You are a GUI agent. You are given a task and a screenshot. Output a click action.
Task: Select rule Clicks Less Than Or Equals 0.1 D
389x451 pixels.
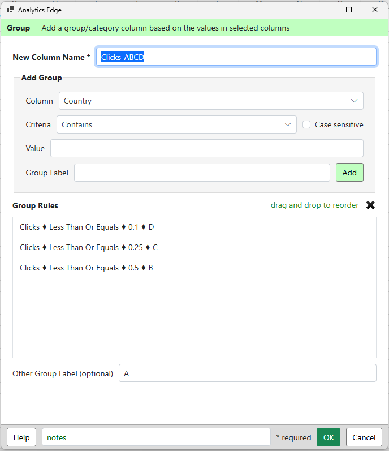pyautogui.click(x=87, y=227)
